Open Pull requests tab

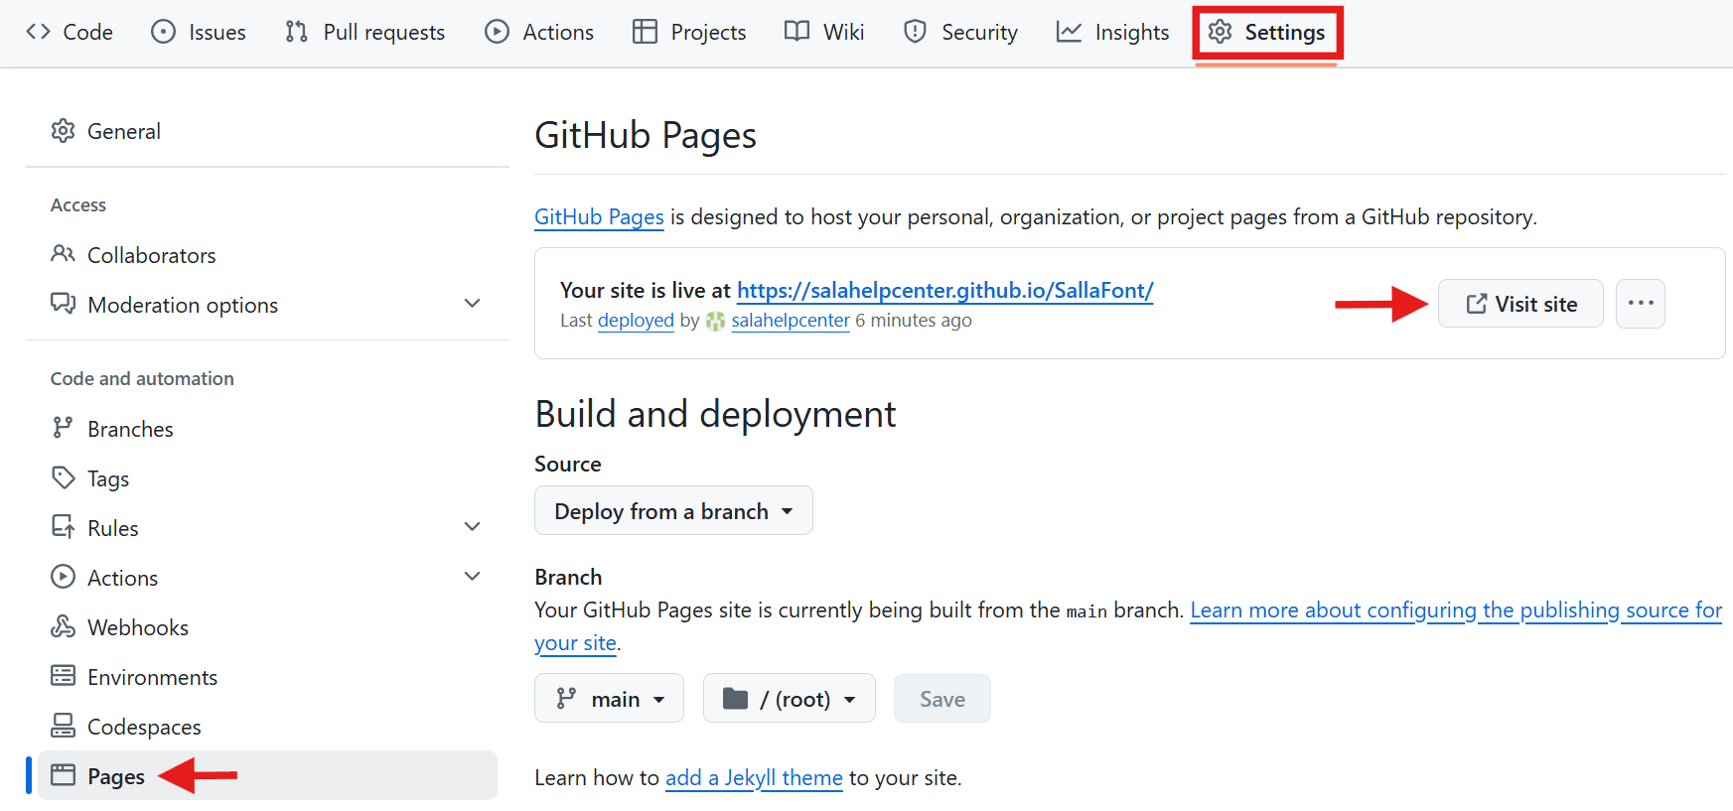point(364,32)
